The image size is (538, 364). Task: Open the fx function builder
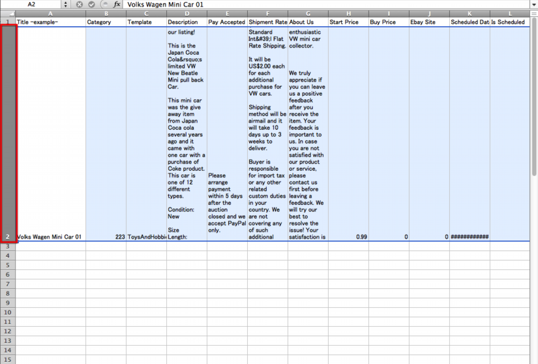click(x=117, y=5)
